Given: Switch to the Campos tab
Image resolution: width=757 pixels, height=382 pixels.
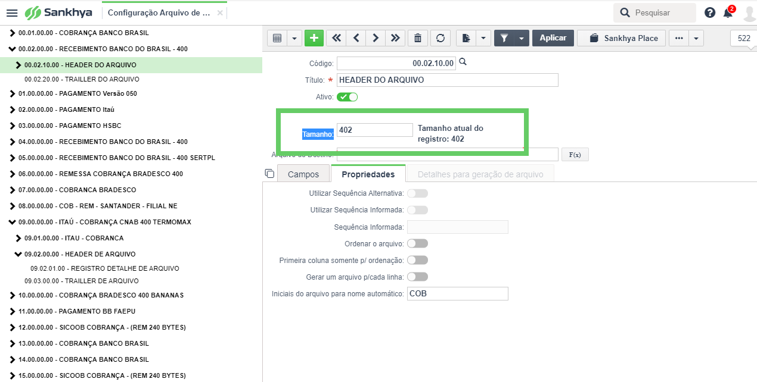Looking at the screenshot, I should click(x=303, y=174).
